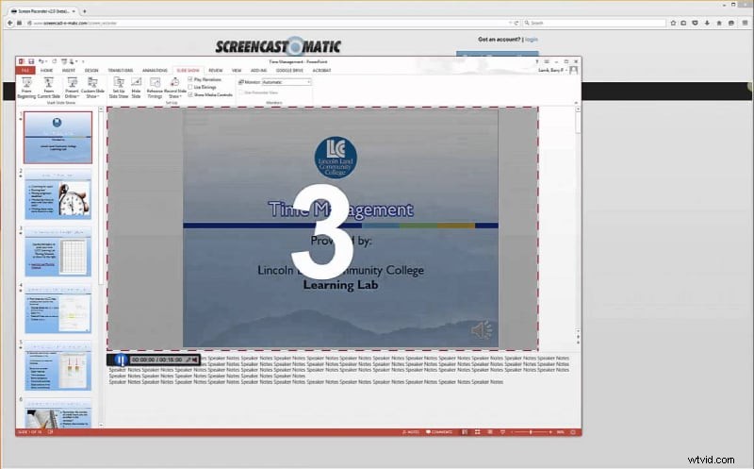Switch to the TRANSITIONS ribbon tab
The image size is (754, 469).
121,70
